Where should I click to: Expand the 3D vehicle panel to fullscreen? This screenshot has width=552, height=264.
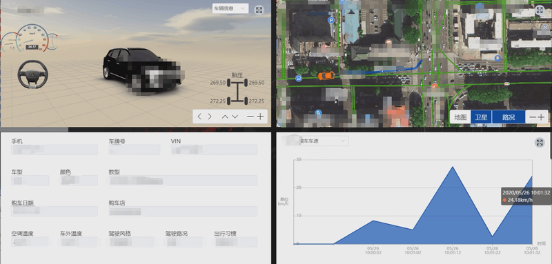[x=259, y=10]
